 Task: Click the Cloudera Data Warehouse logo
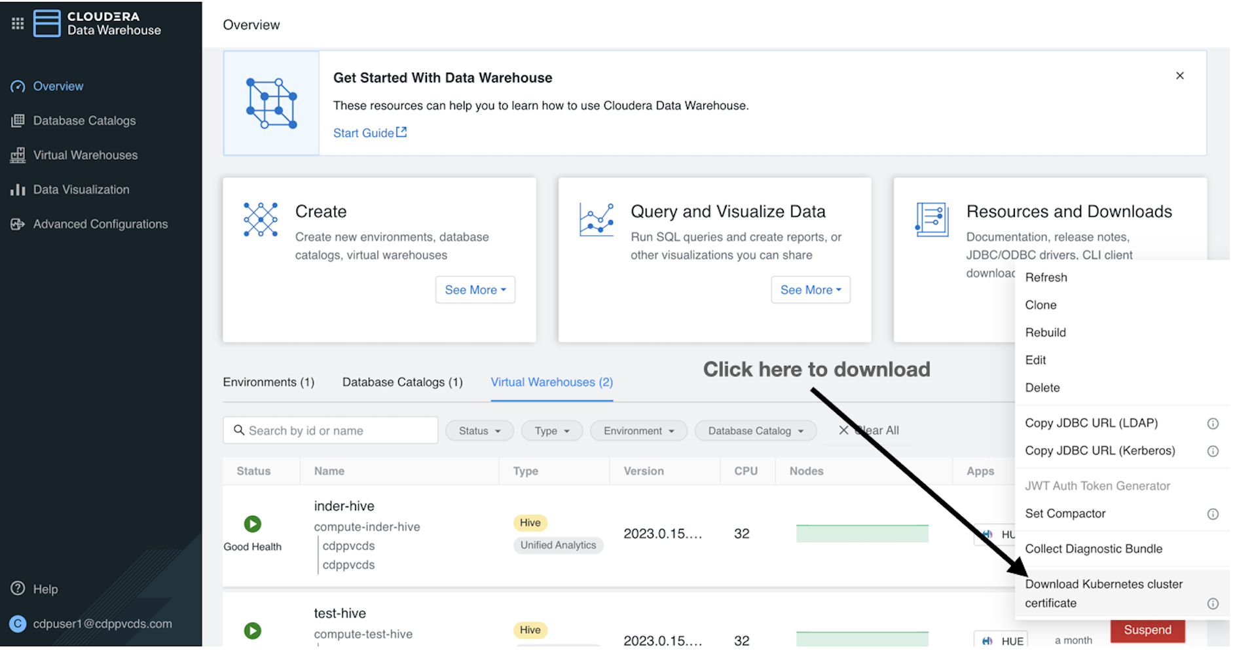click(98, 24)
